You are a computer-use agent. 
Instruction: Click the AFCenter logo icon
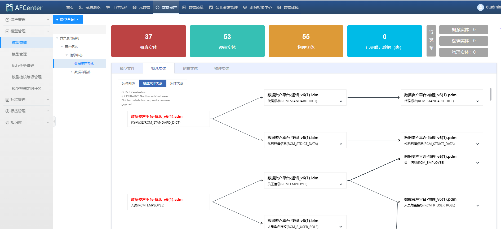pos(9,7)
